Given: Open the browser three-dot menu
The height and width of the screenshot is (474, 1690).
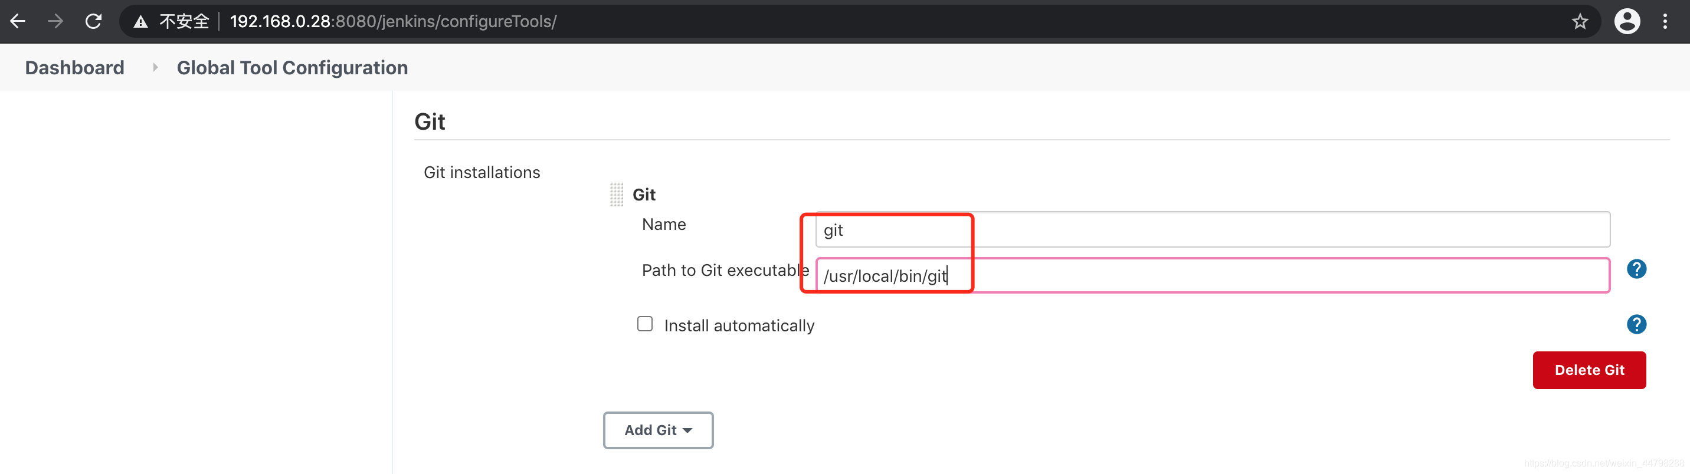Looking at the screenshot, I should 1665,22.
